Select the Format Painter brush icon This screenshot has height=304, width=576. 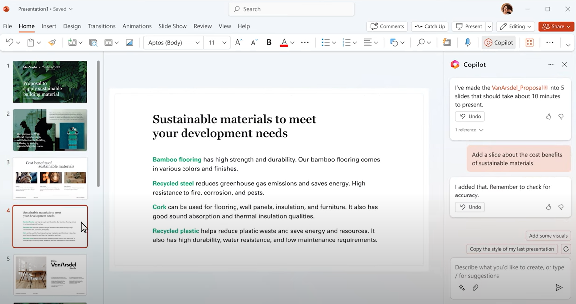coord(52,42)
